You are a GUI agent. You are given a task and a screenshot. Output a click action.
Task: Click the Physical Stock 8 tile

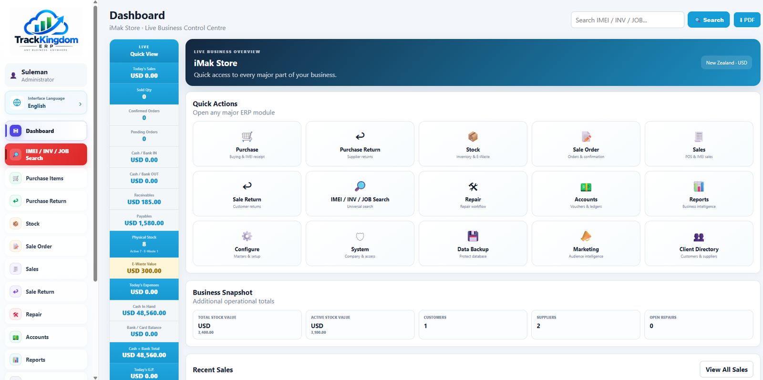144,244
